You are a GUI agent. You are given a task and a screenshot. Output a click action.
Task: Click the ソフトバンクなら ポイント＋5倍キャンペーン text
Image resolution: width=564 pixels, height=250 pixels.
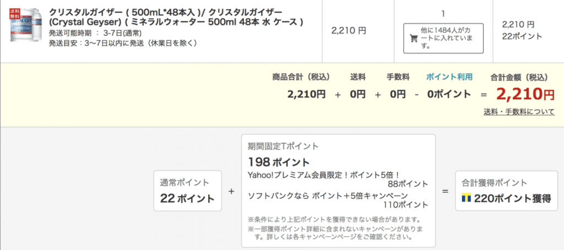click(328, 196)
